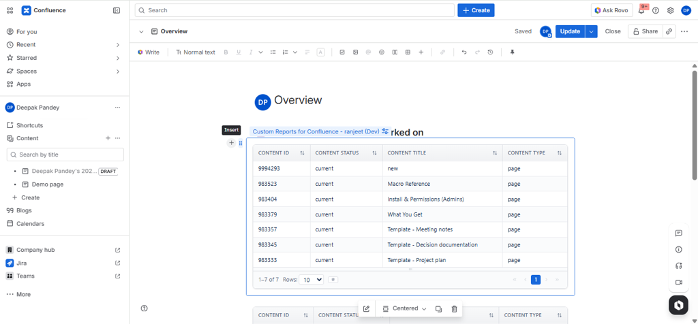The width and height of the screenshot is (698, 324).
Task: Expand the list options chevron
Action: click(x=295, y=52)
